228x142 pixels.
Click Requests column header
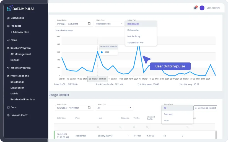[125, 118]
